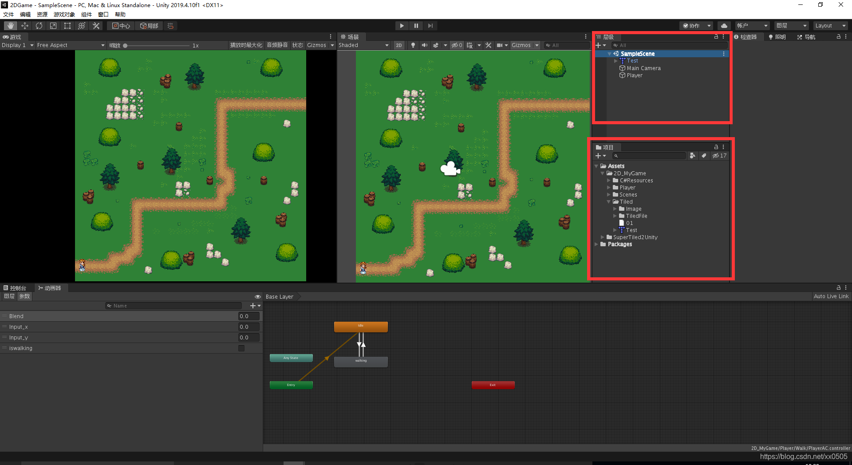Toggle handle rotation 局部 button

pos(149,26)
